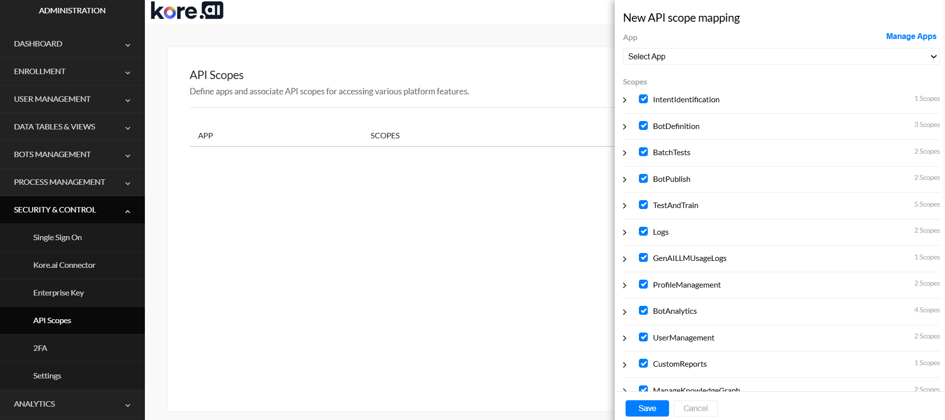
Task: Expand the TestAndTrain scope chevron
Action: (x=625, y=206)
